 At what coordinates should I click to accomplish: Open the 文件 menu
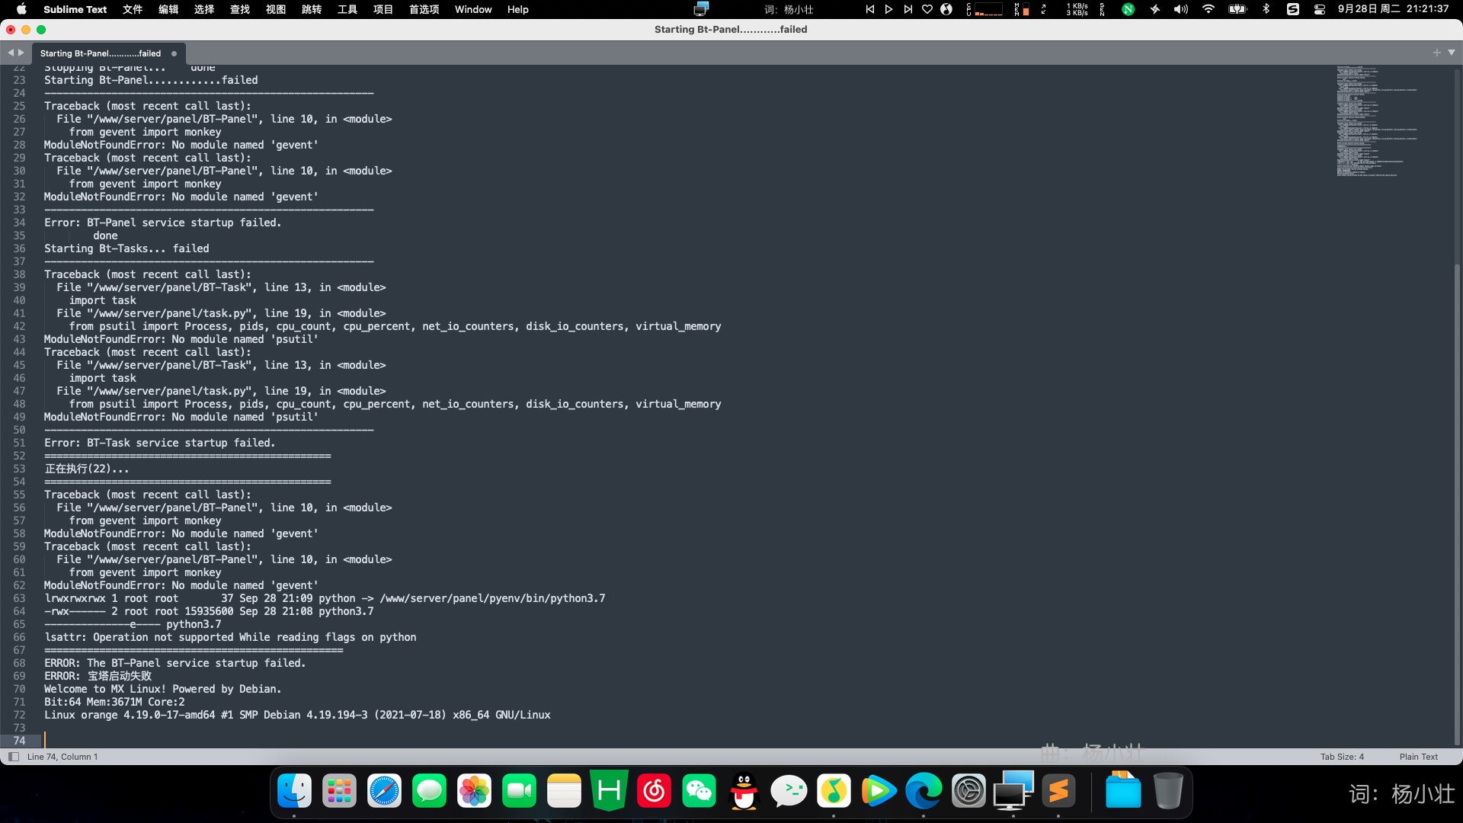pos(133,9)
